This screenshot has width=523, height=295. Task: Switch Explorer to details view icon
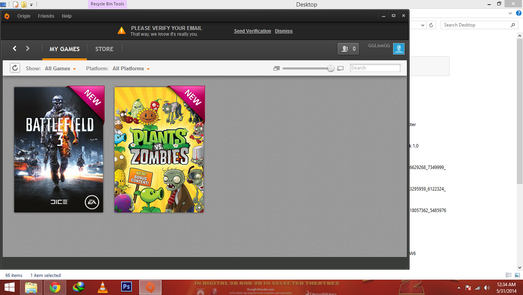pos(509,275)
